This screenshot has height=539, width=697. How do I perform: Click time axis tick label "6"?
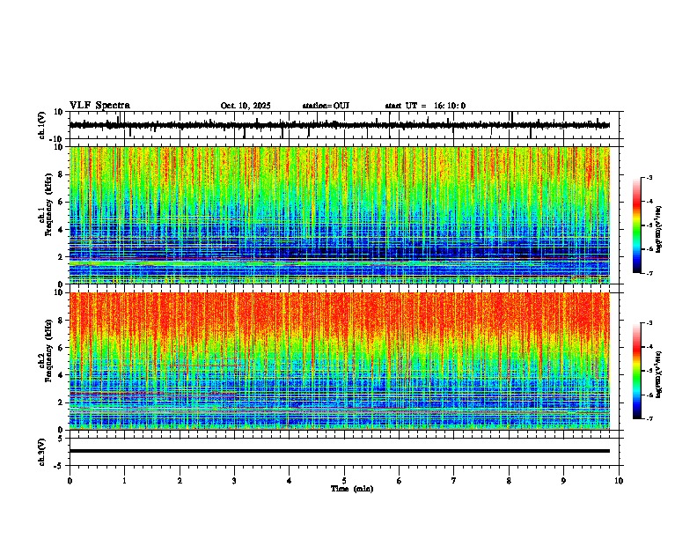tap(400, 481)
